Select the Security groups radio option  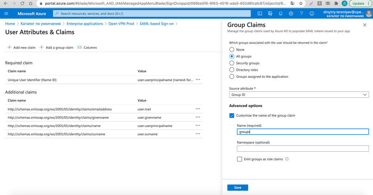click(x=232, y=63)
